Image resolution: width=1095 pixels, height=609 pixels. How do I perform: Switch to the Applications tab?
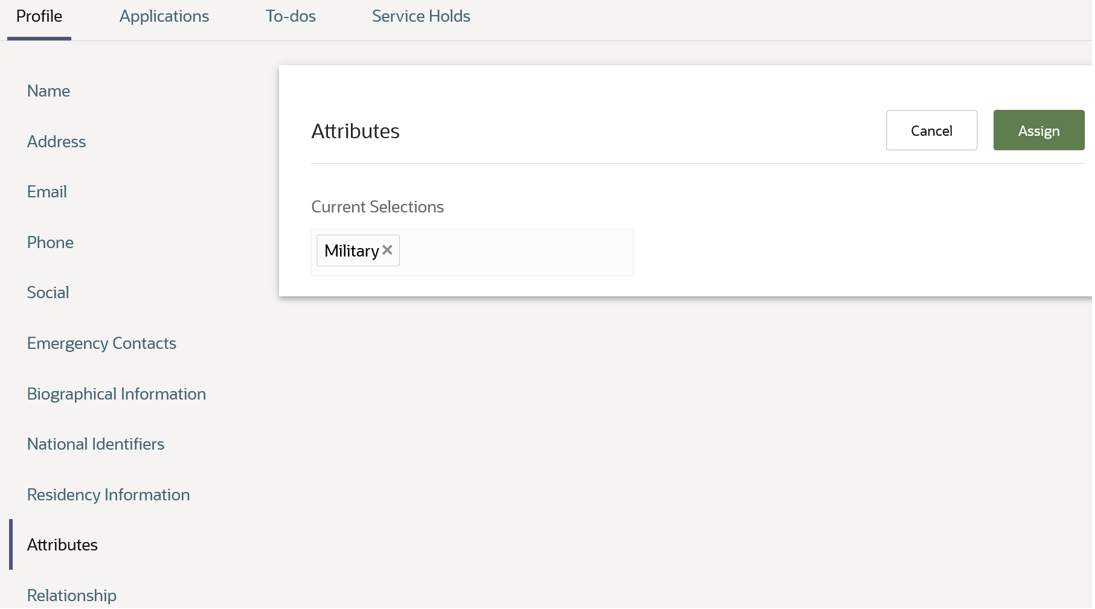tap(164, 16)
